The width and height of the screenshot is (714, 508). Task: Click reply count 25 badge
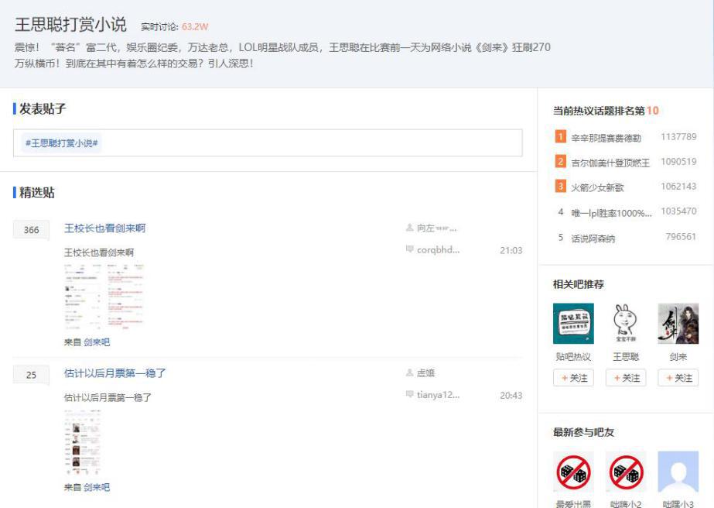point(31,375)
